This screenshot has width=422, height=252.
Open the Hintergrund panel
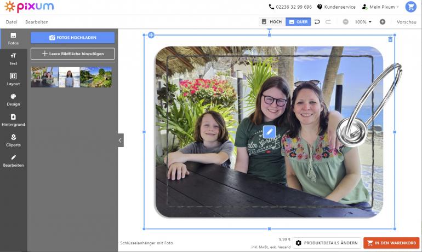click(13, 120)
